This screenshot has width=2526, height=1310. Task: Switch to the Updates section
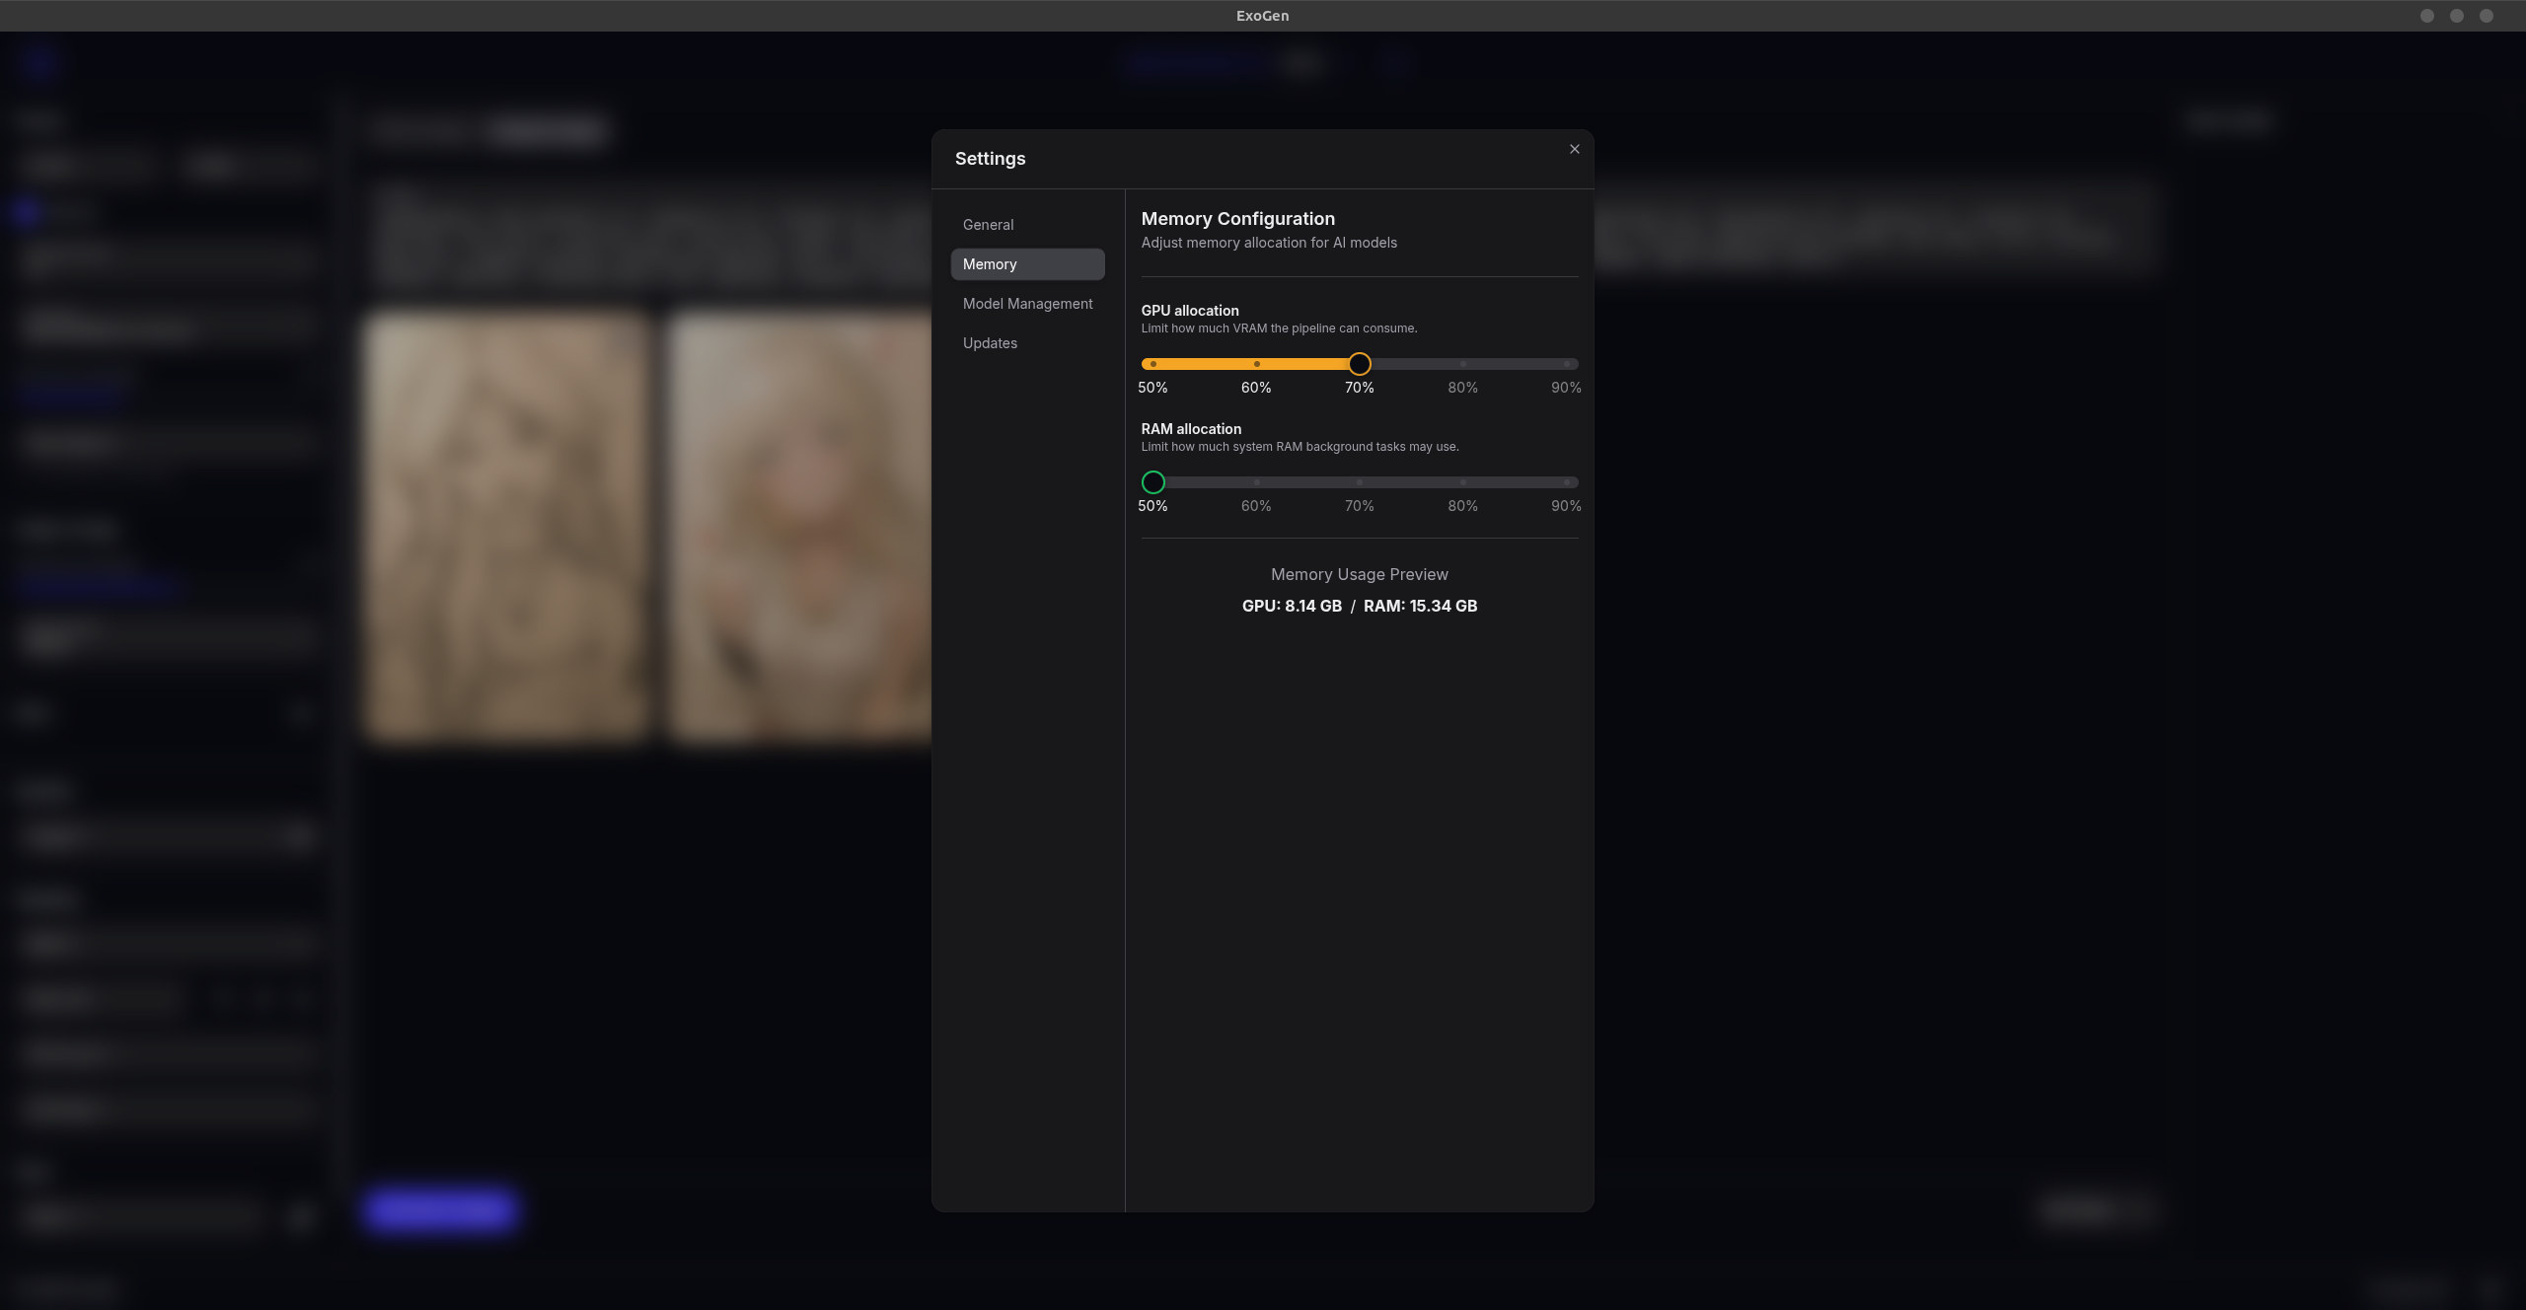(990, 342)
